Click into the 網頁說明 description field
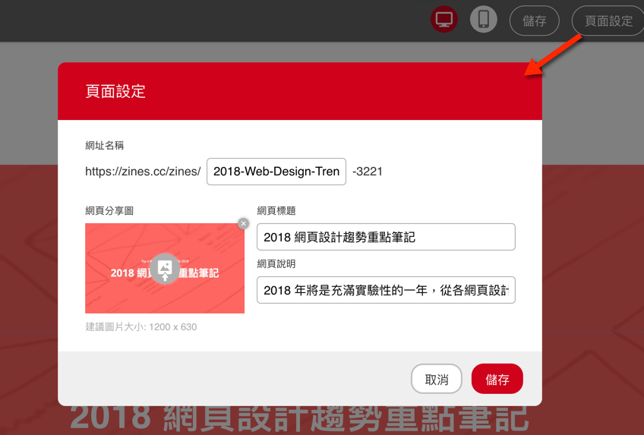Viewport: 644px width, 435px height. (x=386, y=290)
